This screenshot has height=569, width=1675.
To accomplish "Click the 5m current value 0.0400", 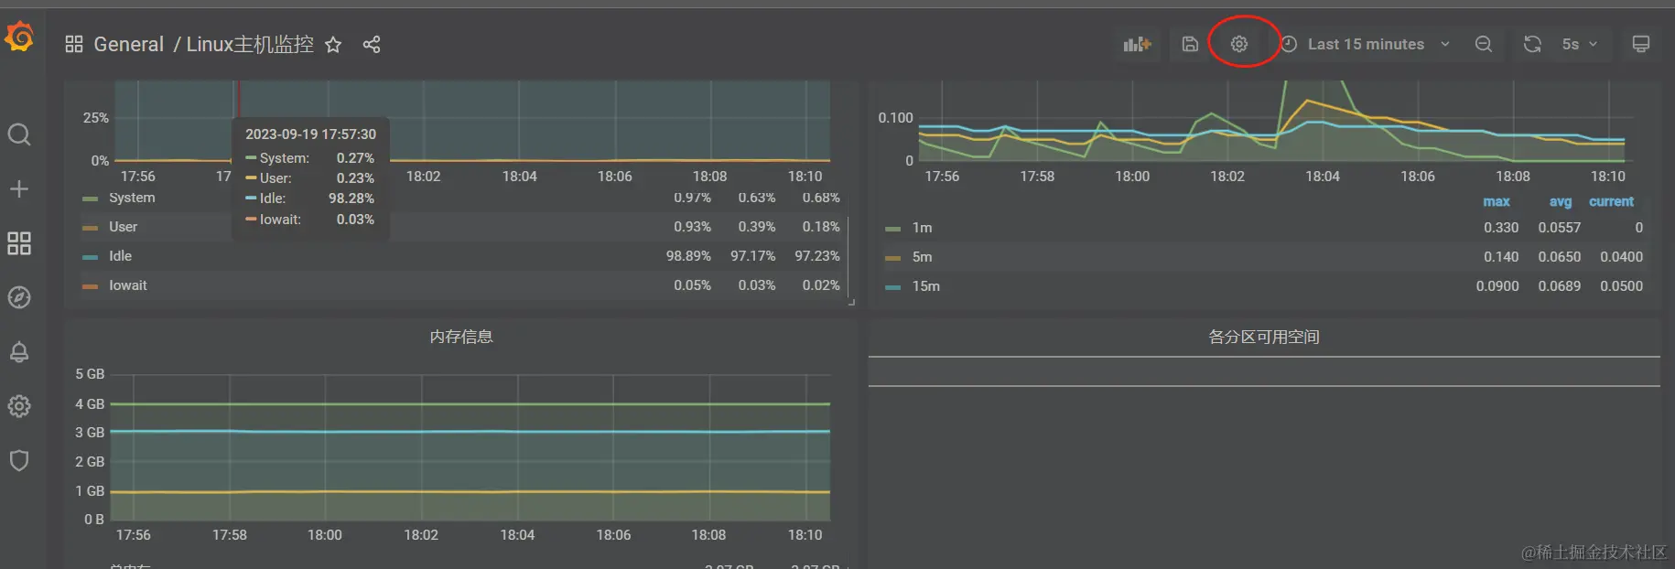I will [1621, 257].
